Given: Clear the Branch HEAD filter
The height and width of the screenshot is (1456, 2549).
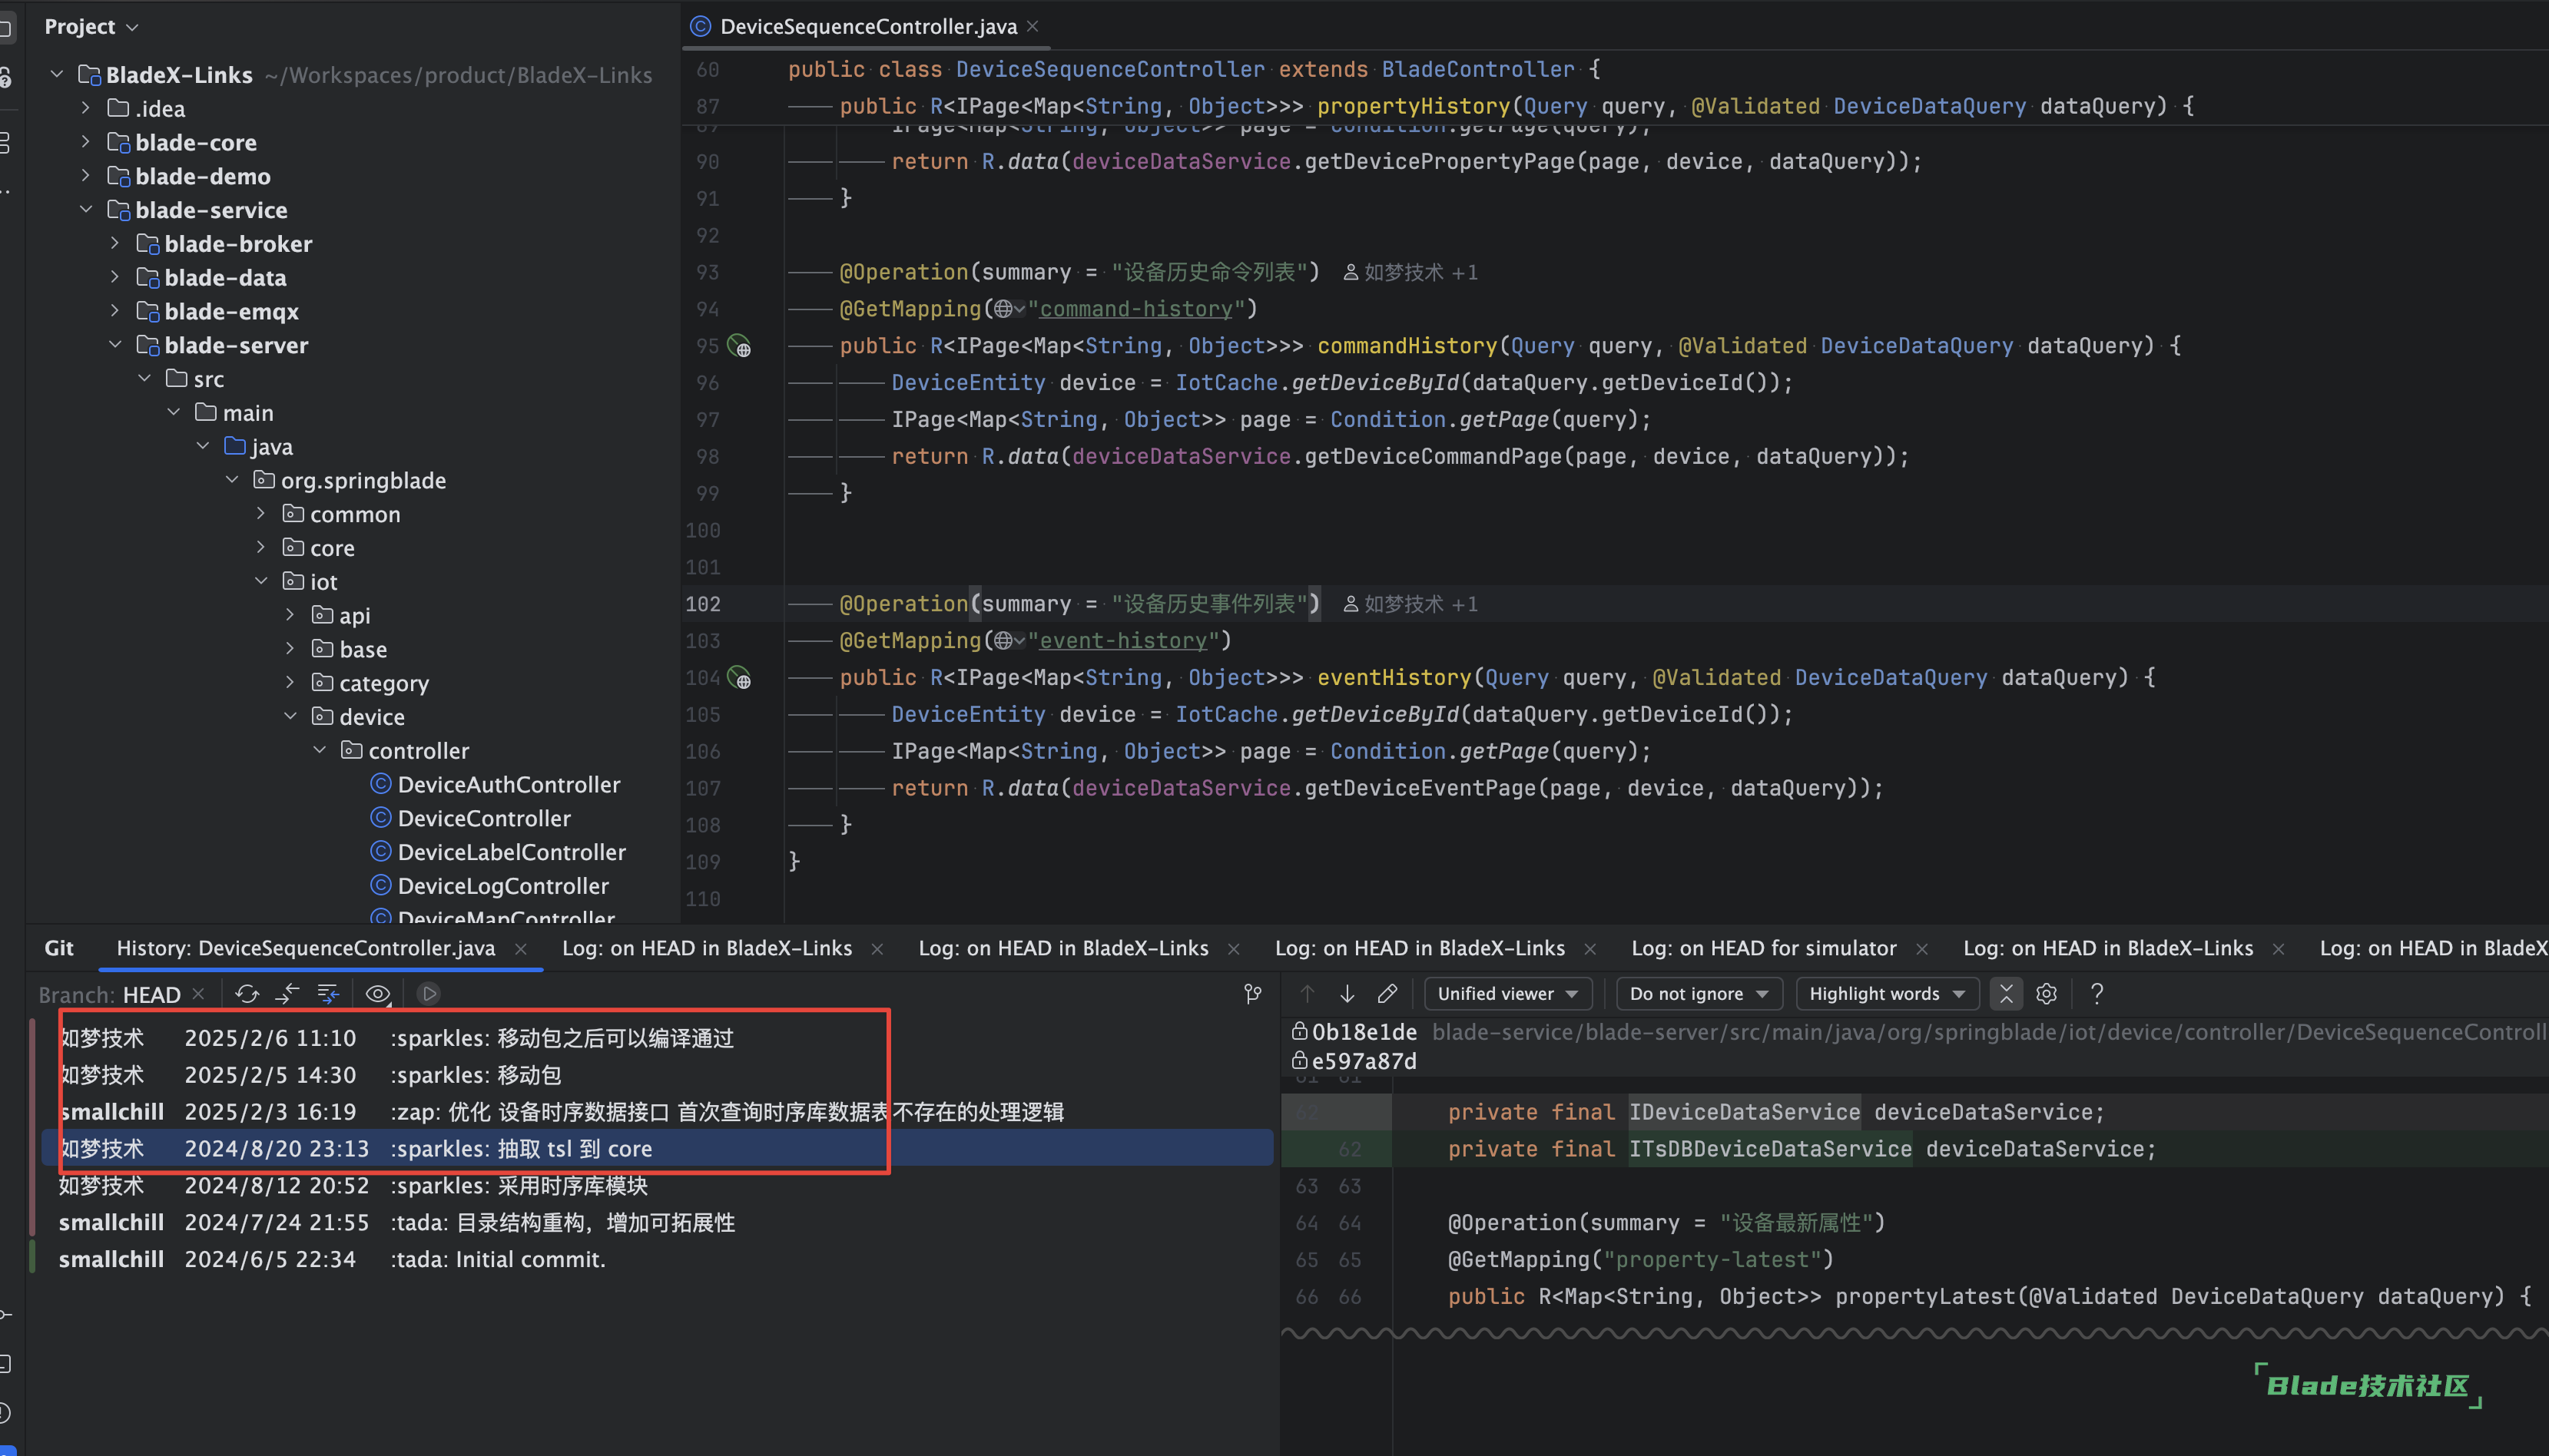Looking at the screenshot, I should click(198, 994).
